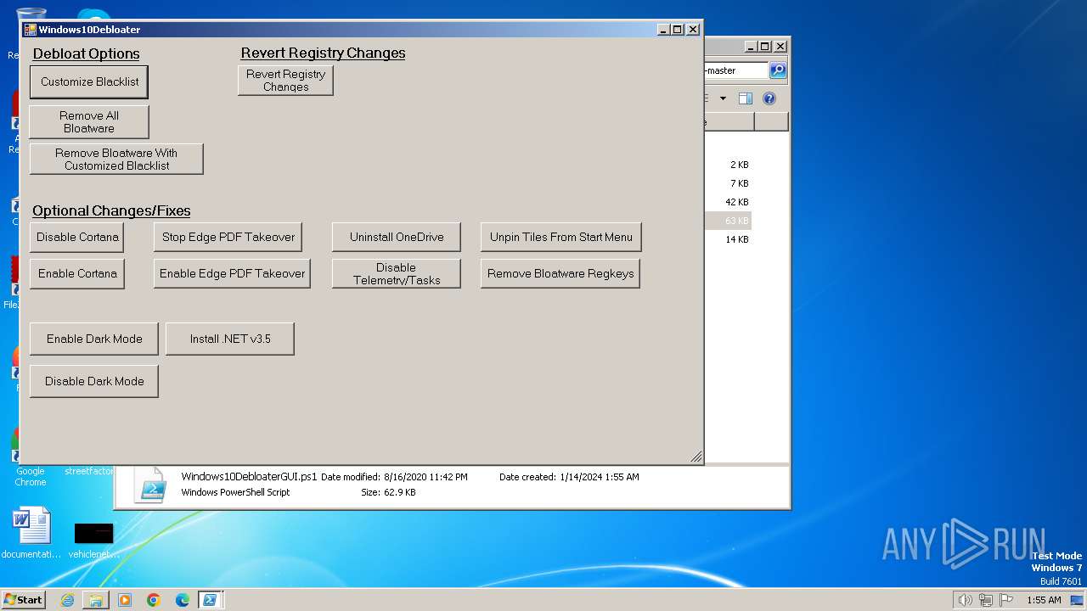Disable Cortana via its button

(x=77, y=237)
